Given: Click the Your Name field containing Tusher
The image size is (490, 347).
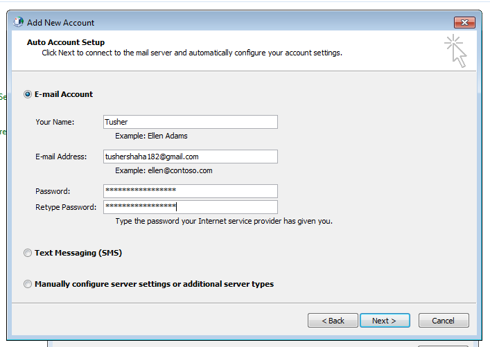Looking at the screenshot, I should (190, 122).
